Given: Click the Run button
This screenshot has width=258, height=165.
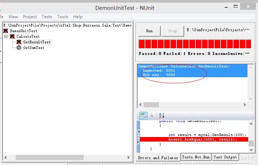Looking at the screenshot, I should (x=149, y=31).
